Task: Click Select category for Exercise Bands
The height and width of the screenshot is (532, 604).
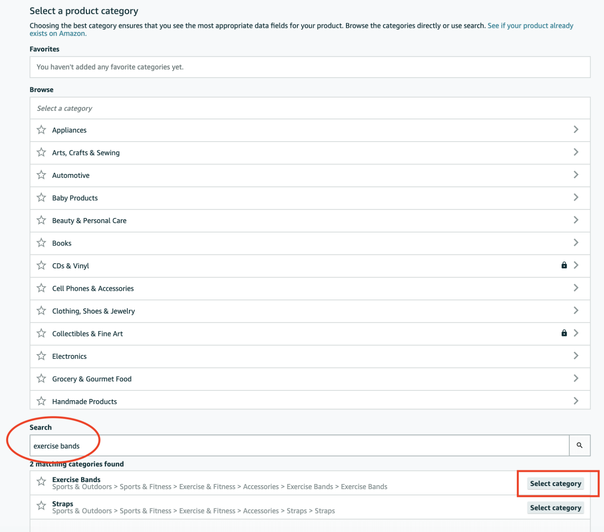Action: click(x=556, y=483)
